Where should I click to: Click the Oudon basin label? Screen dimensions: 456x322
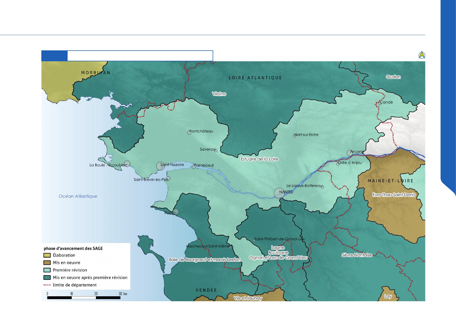pos(393,77)
